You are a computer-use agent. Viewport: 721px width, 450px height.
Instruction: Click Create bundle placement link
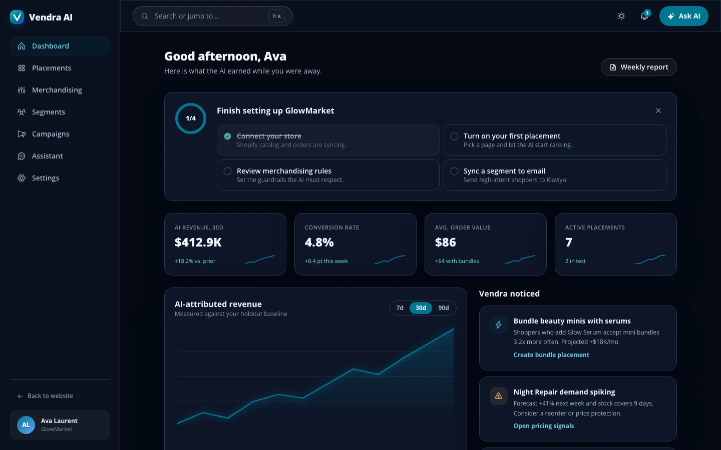[551, 355]
